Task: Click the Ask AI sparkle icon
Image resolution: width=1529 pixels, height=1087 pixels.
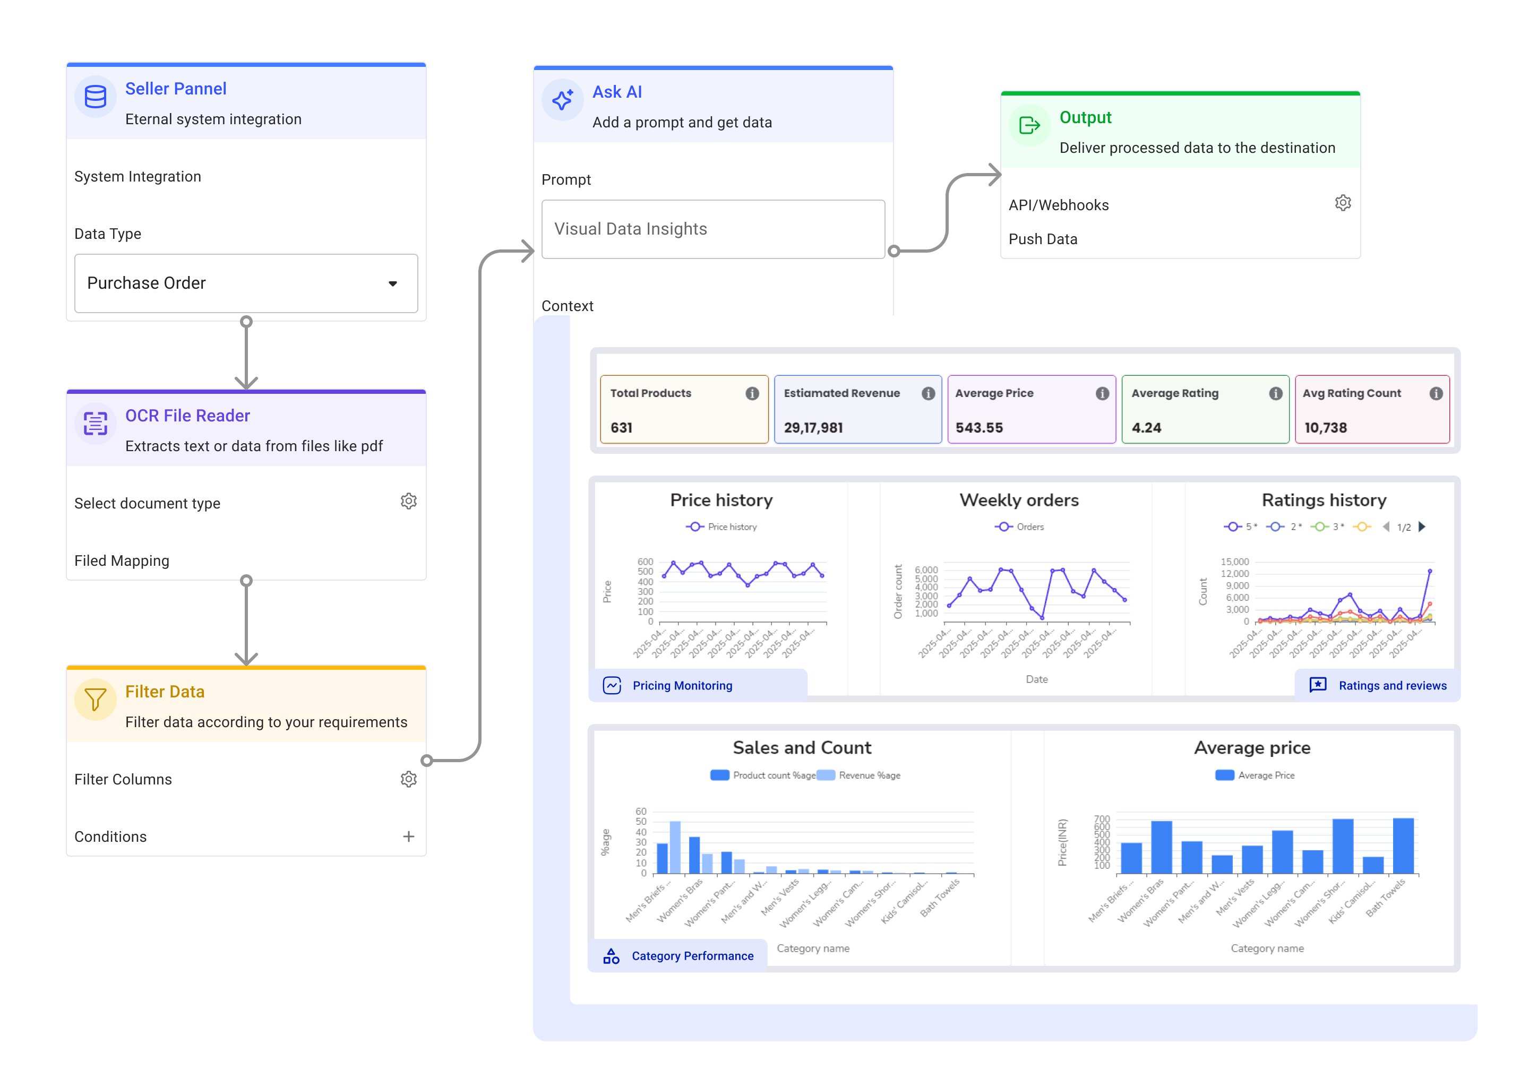Action: (x=562, y=100)
